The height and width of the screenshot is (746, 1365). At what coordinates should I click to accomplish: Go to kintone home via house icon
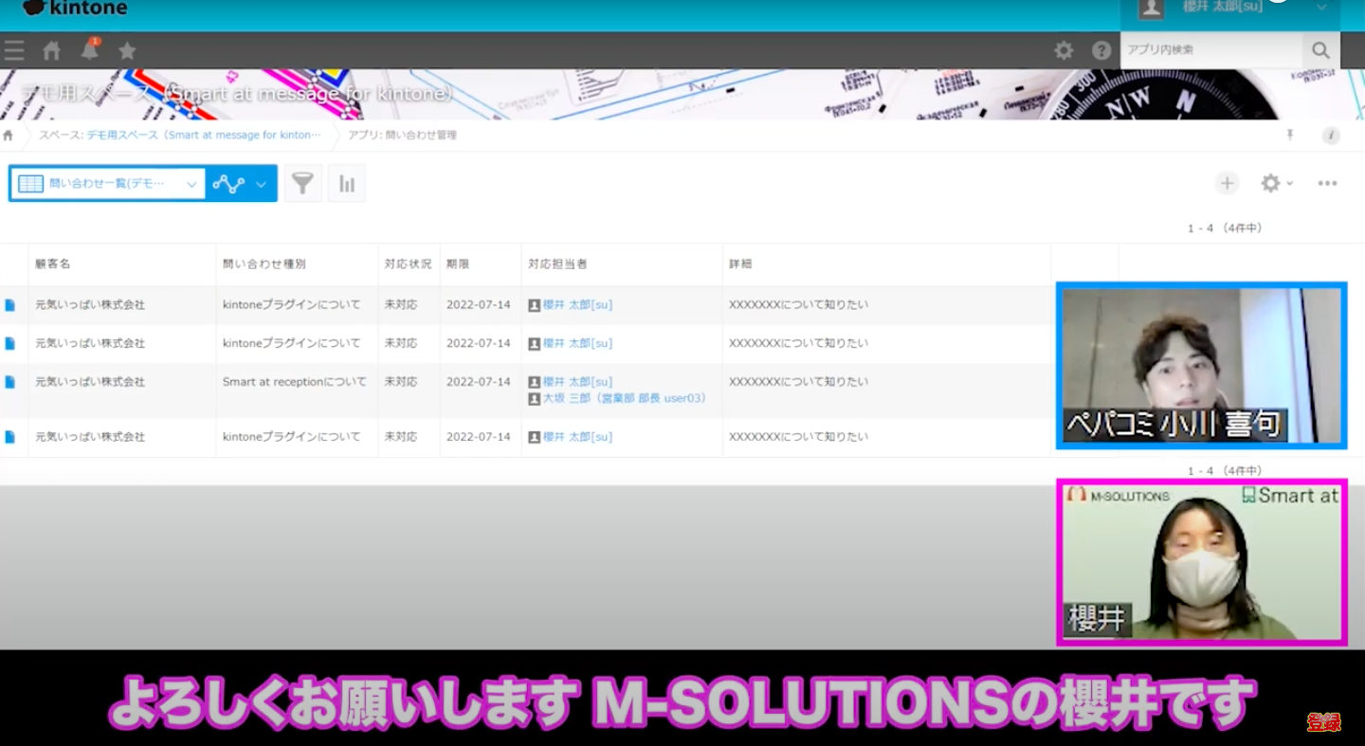52,50
